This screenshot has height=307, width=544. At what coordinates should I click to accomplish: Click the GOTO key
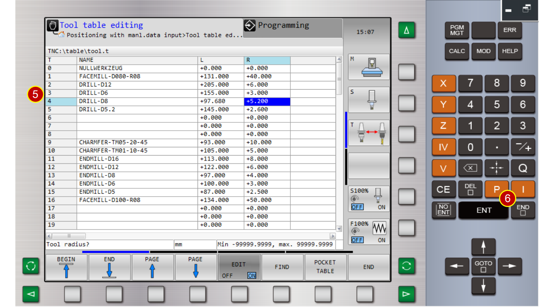(x=483, y=266)
